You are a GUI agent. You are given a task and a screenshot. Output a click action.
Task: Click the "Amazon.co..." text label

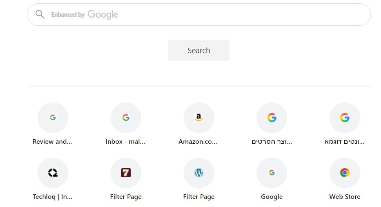pyautogui.click(x=198, y=142)
